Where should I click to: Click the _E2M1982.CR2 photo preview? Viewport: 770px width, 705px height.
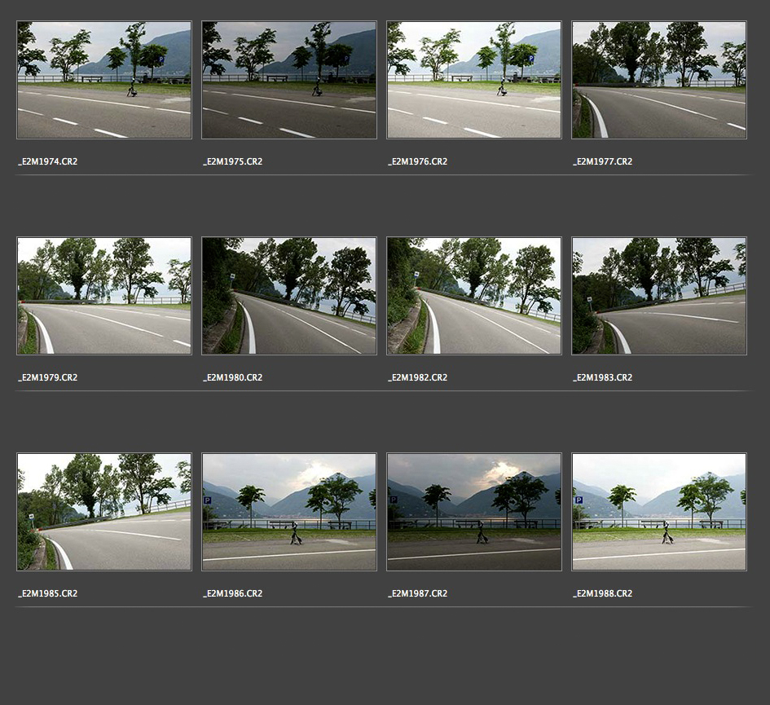pos(474,296)
